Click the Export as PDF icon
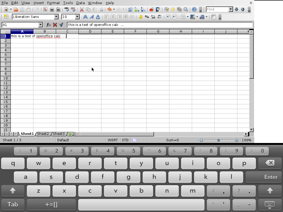Screen dimensions: 283x212 tap(45, 9)
